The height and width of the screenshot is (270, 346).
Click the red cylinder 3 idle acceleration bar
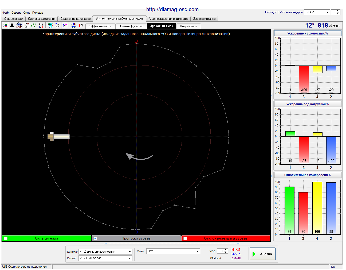(x=304, y=79)
